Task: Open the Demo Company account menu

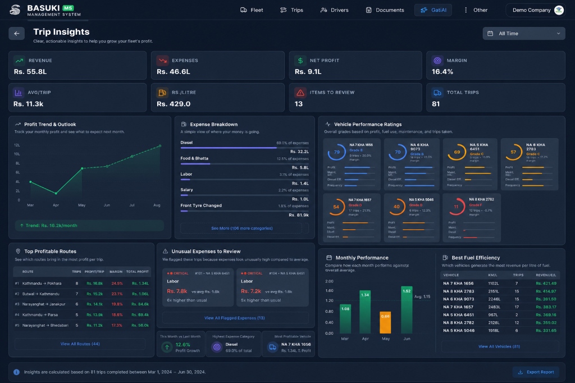Action: coord(537,10)
